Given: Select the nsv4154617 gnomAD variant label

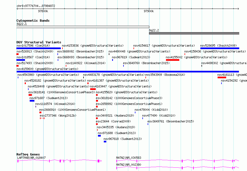Looking at the screenshot, I should point(164,46).
